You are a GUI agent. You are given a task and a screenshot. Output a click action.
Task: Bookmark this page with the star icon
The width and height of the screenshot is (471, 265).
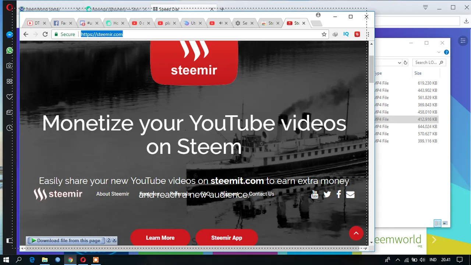tap(324, 34)
